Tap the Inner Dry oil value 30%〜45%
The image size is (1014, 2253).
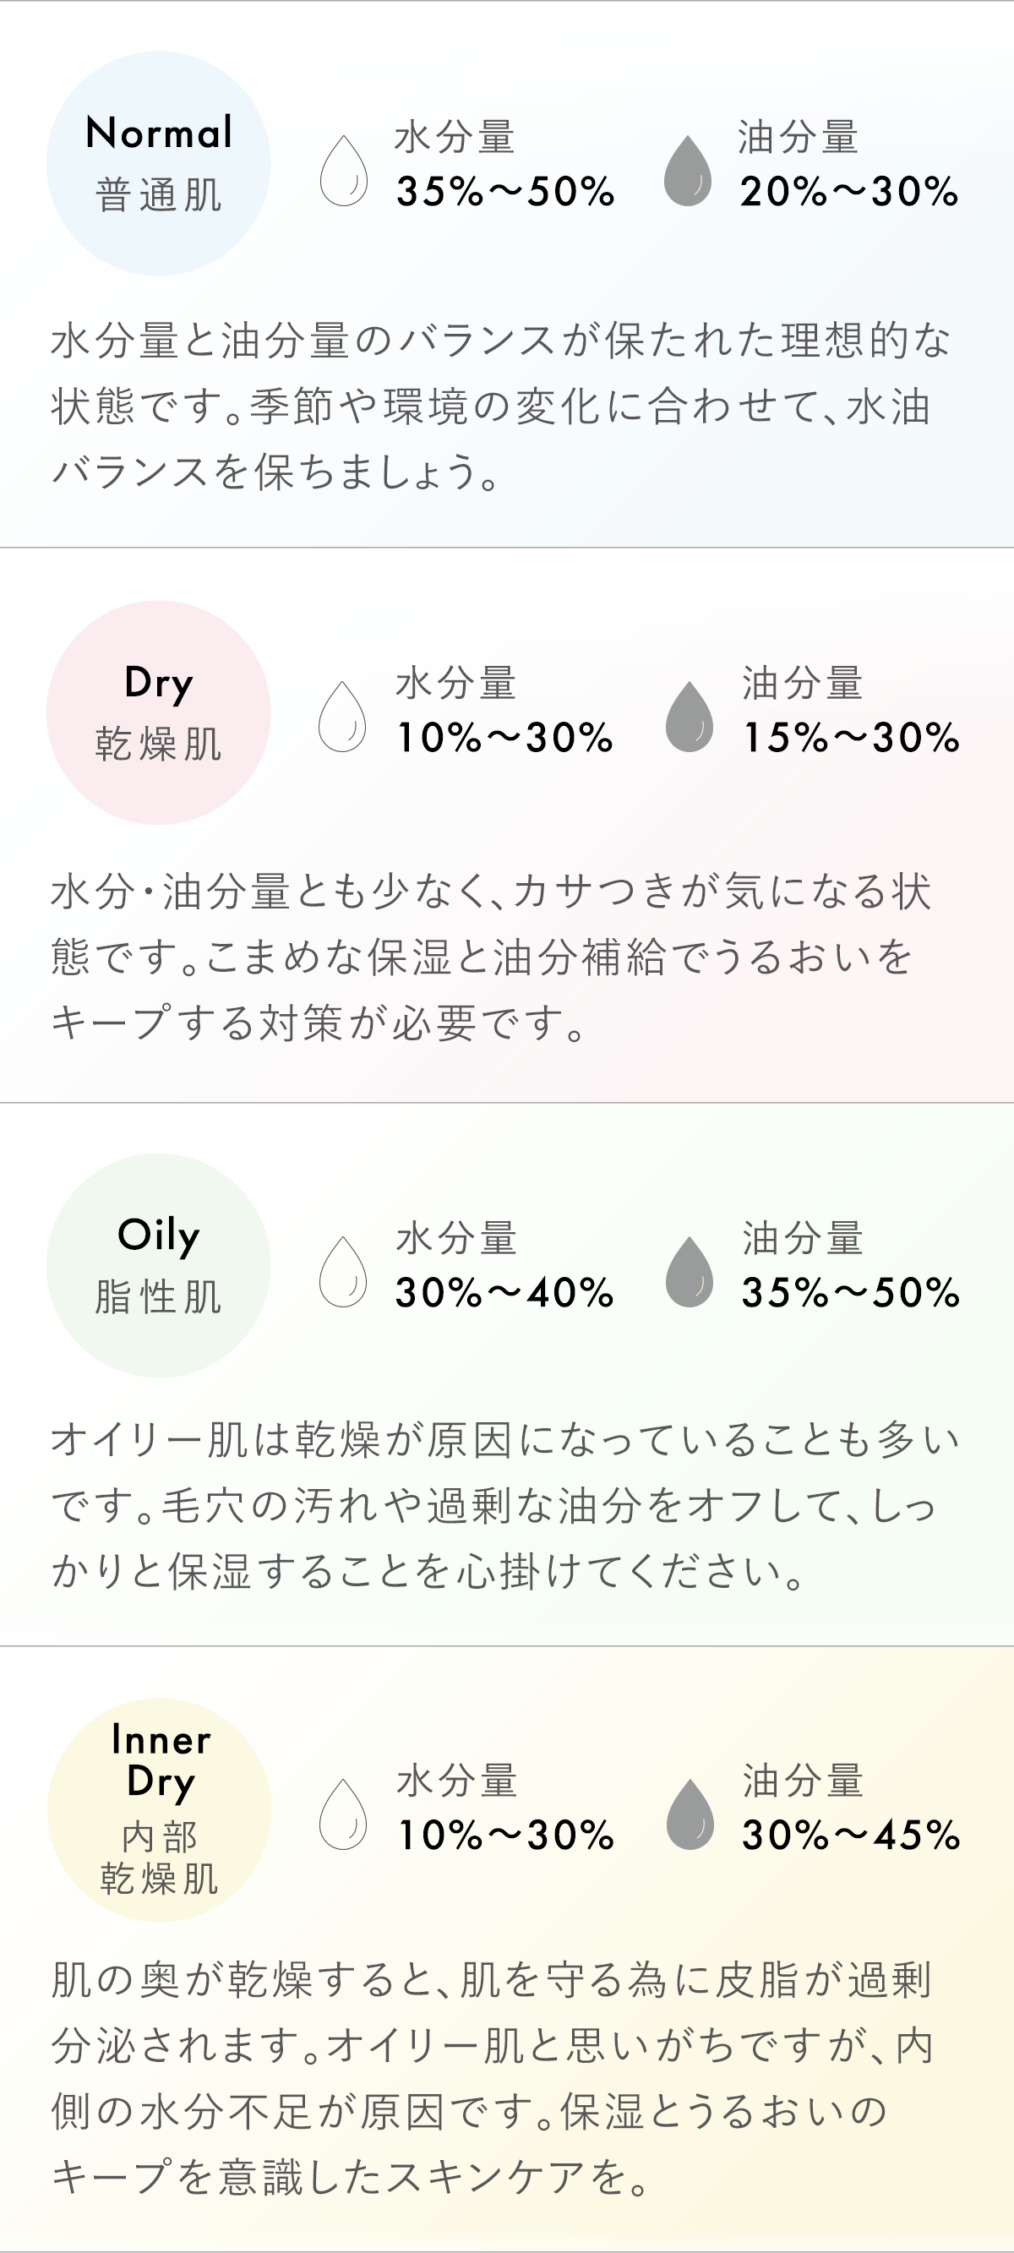(x=850, y=1835)
